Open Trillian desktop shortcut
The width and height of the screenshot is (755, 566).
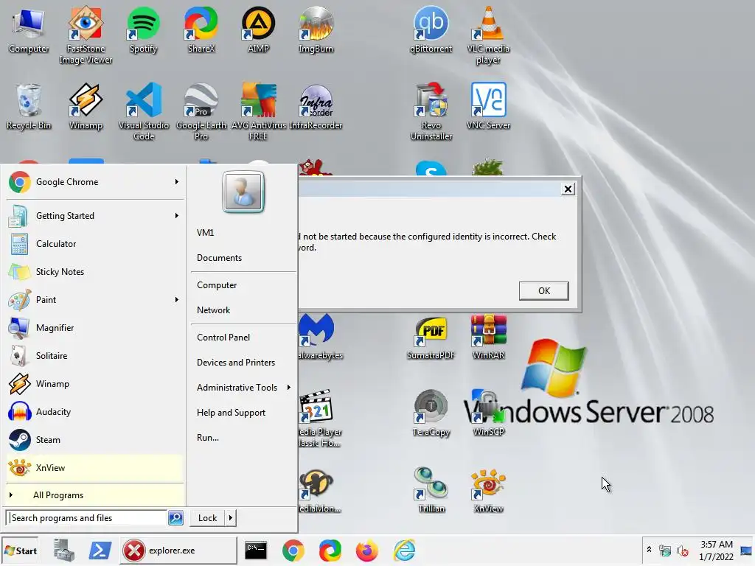[x=431, y=490]
